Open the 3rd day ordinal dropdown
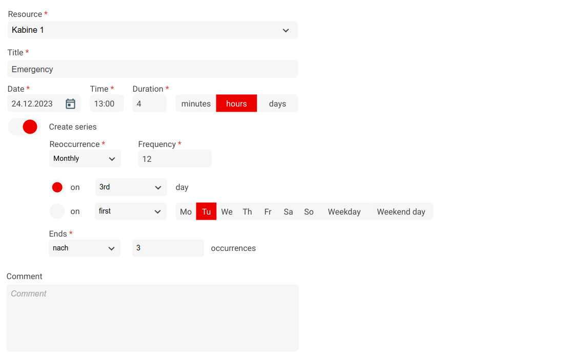566x360 pixels. 131,187
